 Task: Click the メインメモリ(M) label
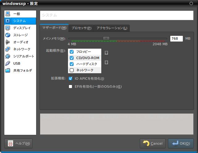pyautogui.click(x=54, y=38)
